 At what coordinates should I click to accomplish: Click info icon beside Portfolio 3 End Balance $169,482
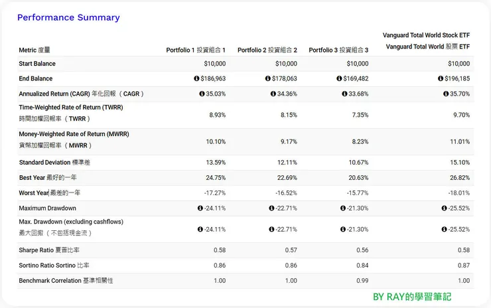pos(339,78)
